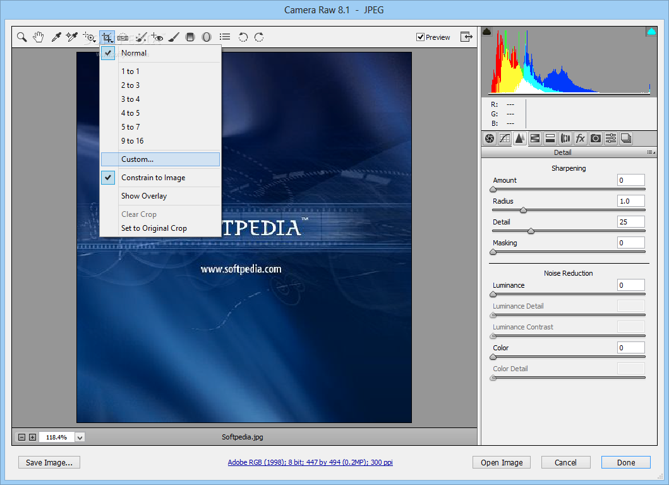Choose the 5 to 7 crop ratio
This screenshot has width=669, height=485.
[160, 127]
